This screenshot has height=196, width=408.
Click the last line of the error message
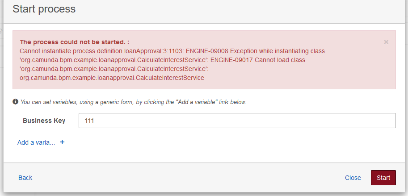point(112,78)
